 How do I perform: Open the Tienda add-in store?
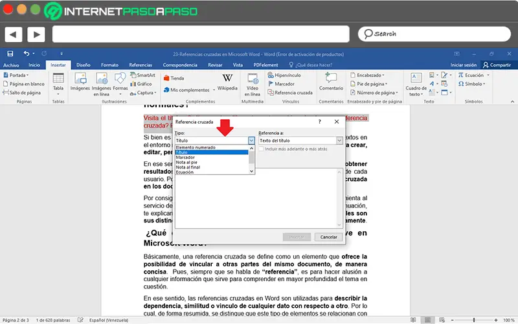(174, 78)
